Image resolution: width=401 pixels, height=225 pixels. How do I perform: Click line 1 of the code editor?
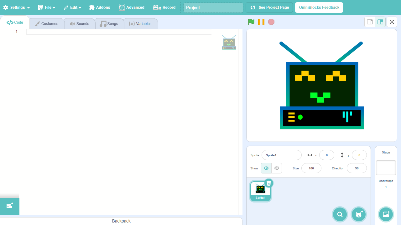coord(119,32)
